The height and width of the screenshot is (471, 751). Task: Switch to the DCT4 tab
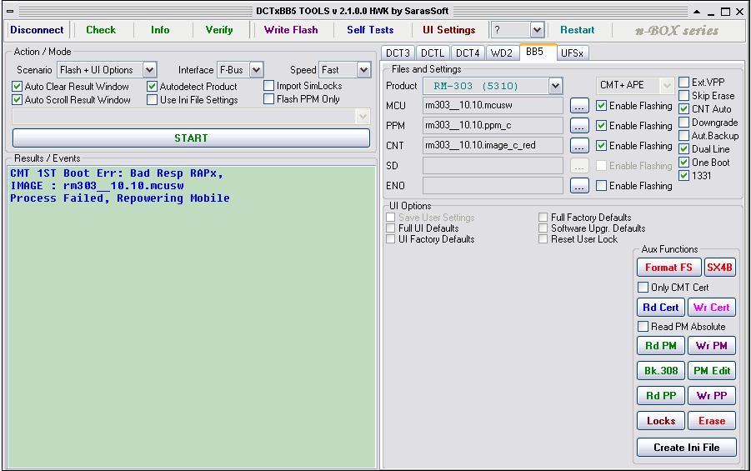point(468,53)
